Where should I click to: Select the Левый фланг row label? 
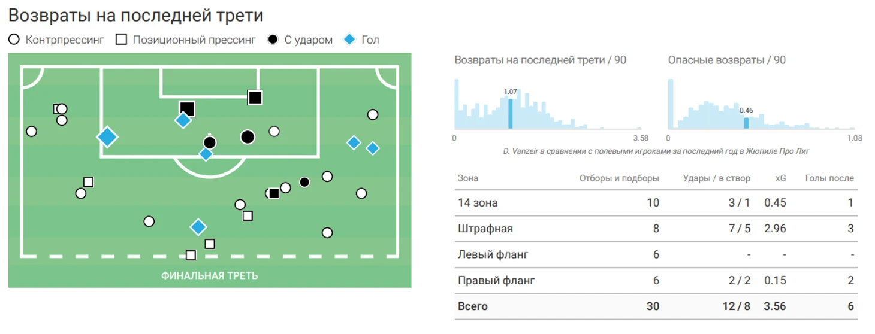coord(493,254)
